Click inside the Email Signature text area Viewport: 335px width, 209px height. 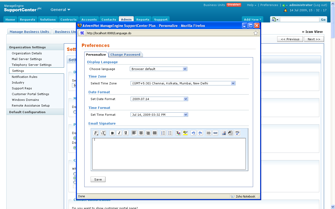tap(169, 154)
